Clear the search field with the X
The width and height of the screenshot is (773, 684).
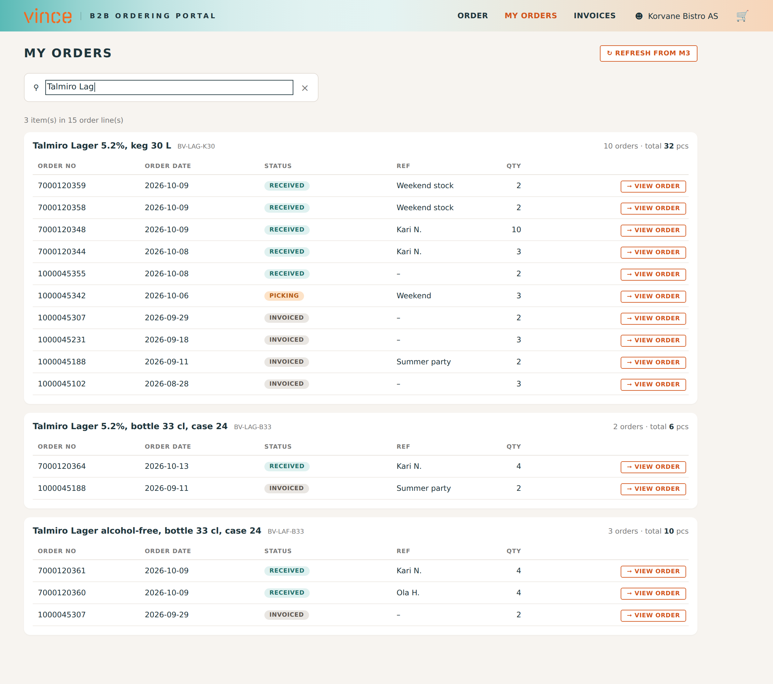tap(305, 88)
